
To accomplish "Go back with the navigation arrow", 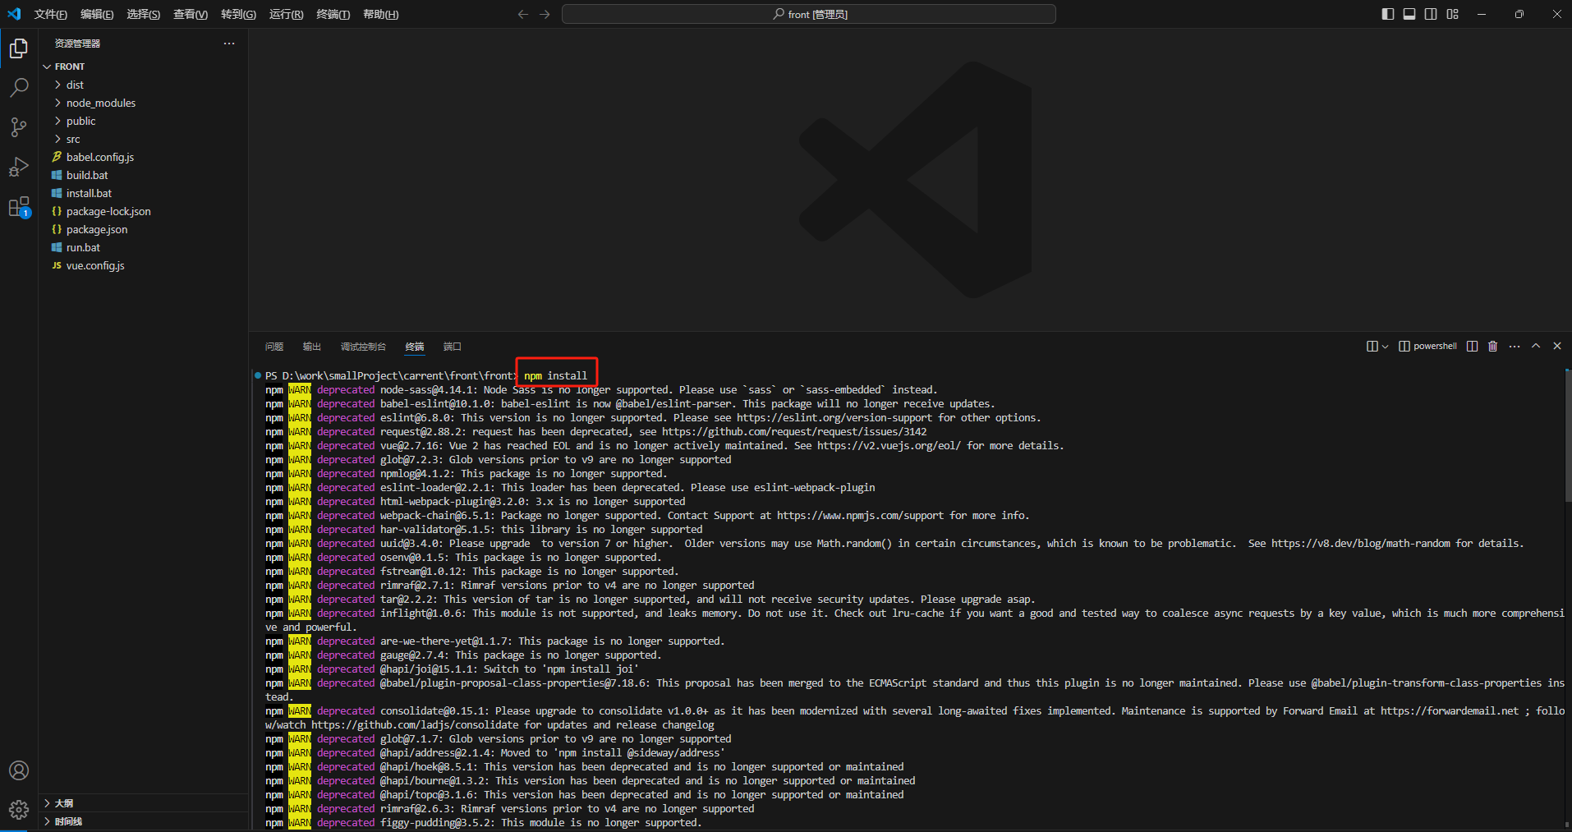I will click(x=523, y=14).
